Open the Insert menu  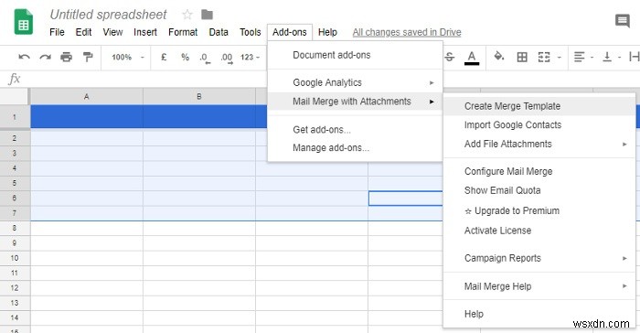point(145,32)
